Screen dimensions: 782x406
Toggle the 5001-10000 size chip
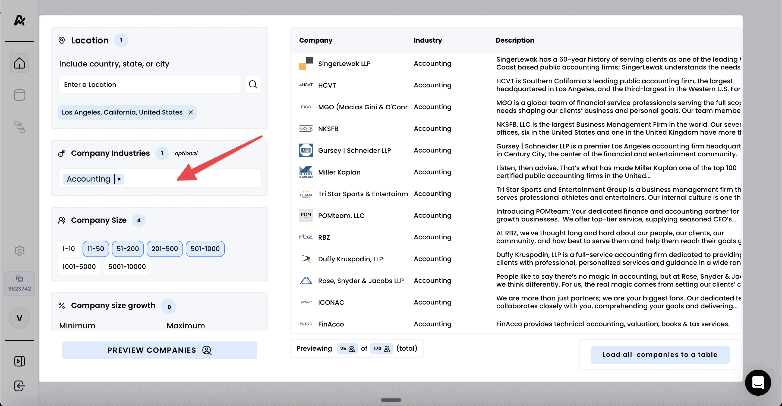(127, 267)
